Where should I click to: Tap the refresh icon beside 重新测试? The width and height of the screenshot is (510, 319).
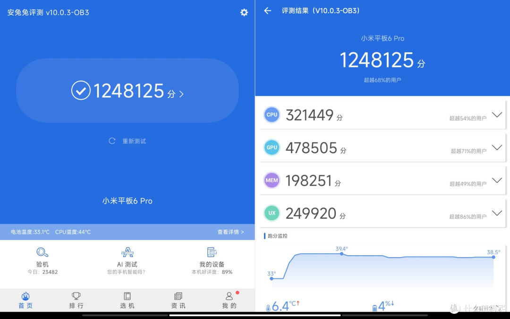[112, 141]
